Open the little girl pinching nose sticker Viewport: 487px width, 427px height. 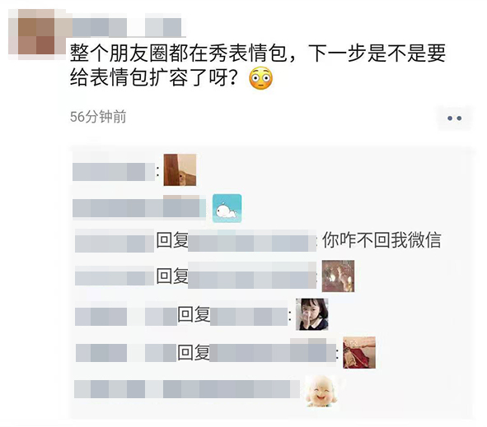coord(312,314)
